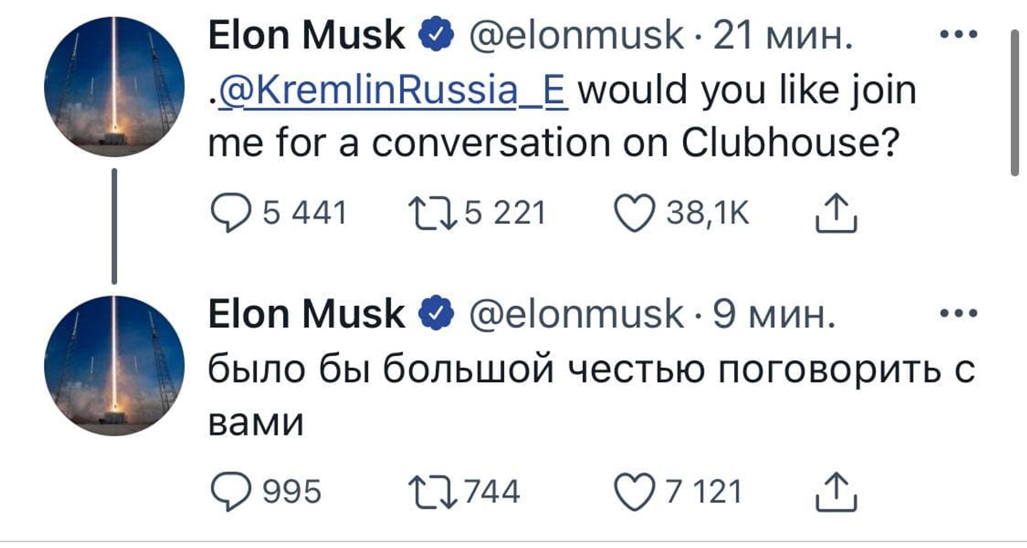Retweet the Clubhouse invitation tweet

(x=432, y=213)
